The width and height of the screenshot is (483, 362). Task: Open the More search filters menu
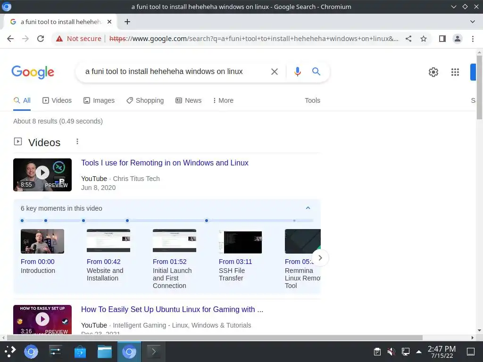pyautogui.click(x=223, y=100)
